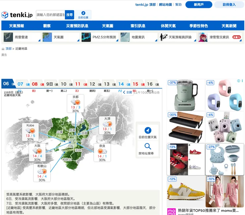Click the -37% mug warmer ad
The image size is (245, 215).
(x=186, y=95)
